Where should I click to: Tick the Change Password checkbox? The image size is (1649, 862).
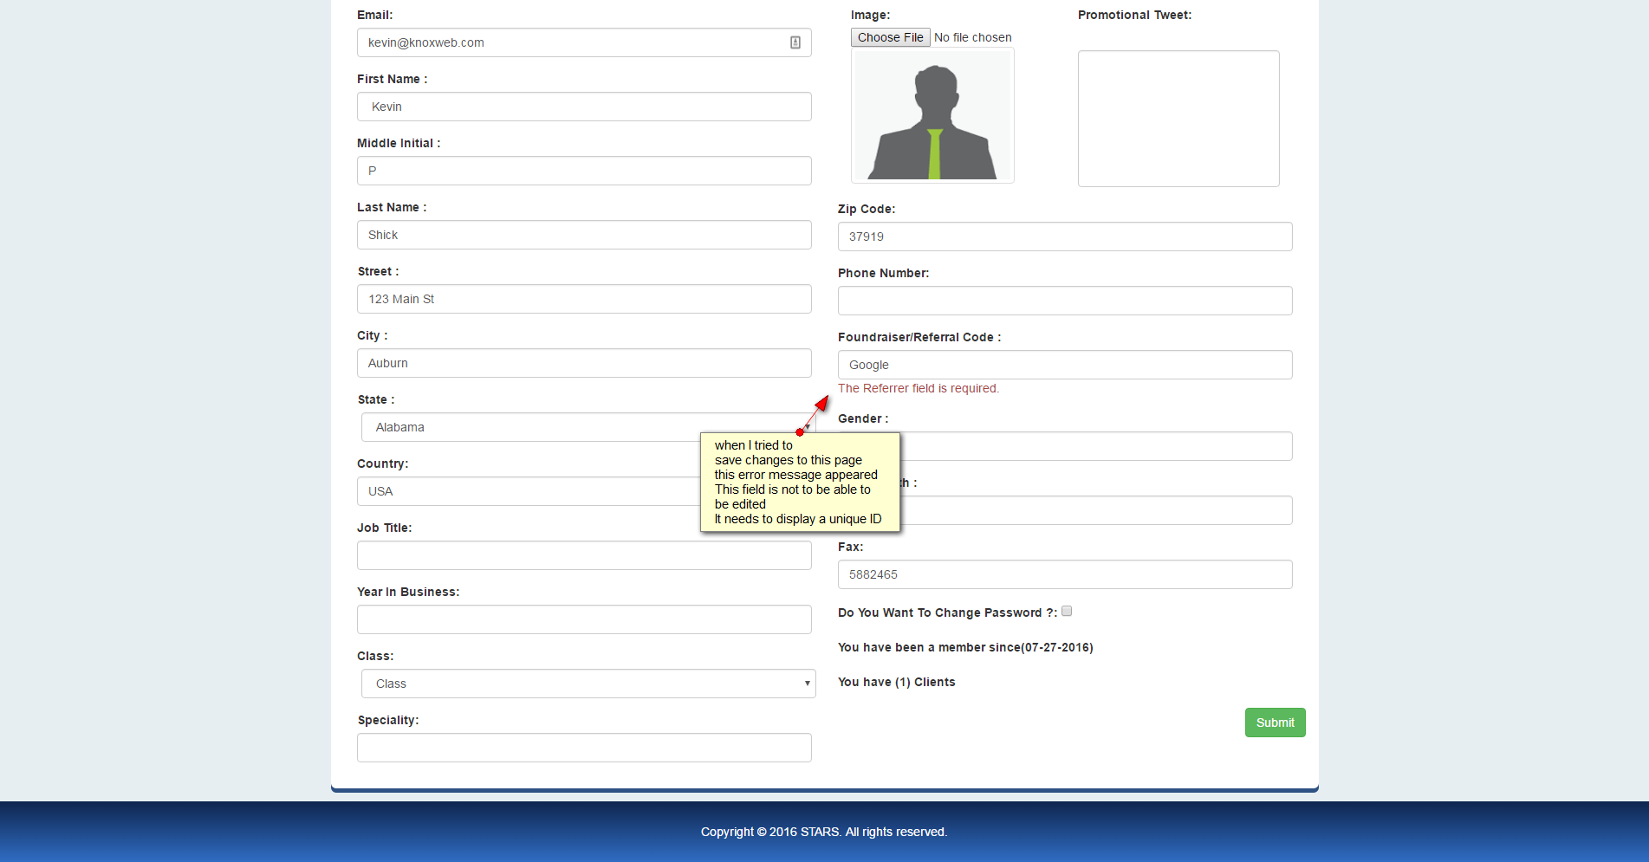pyautogui.click(x=1067, y=611)
